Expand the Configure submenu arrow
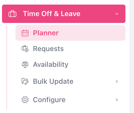Image resolution: width=134 pixels, height=113 pixels. click(117, 100)
